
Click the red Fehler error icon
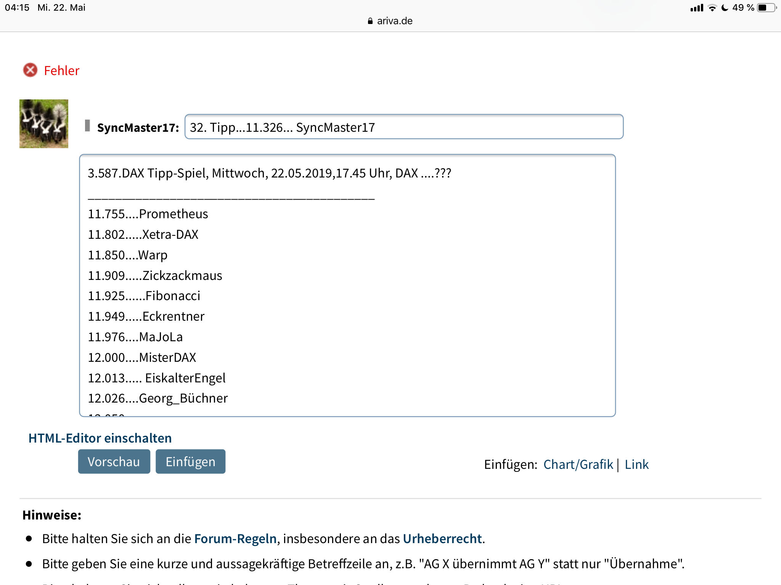(x=31, y=70)
